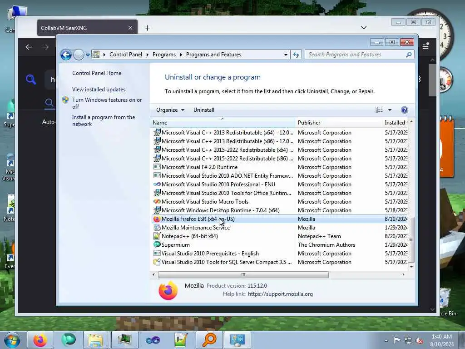Open Supermium from the taskbar

click(x=69, y=340)
